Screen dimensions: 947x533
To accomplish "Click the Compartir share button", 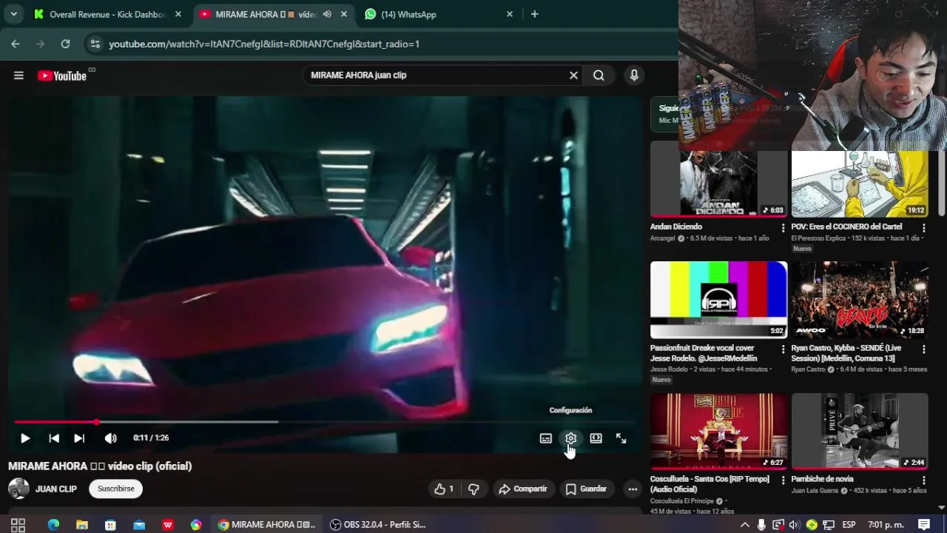I will 523,489.
